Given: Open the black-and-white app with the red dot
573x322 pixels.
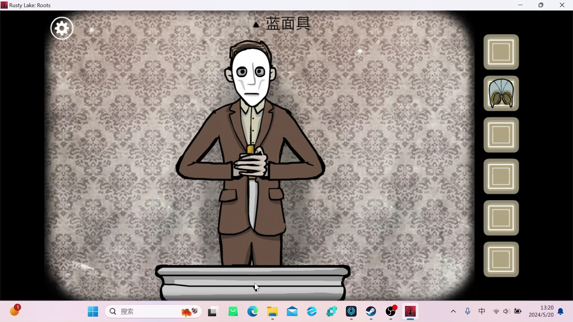Looking at the screenshot, I should tap(391, 312).
